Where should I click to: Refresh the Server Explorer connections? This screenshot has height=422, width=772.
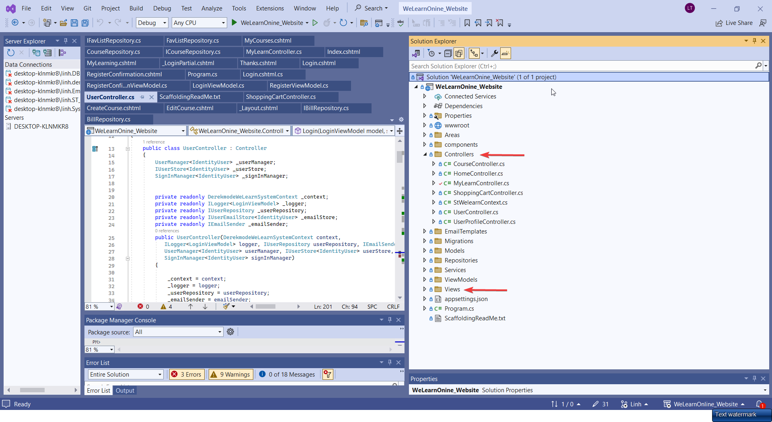11,53
